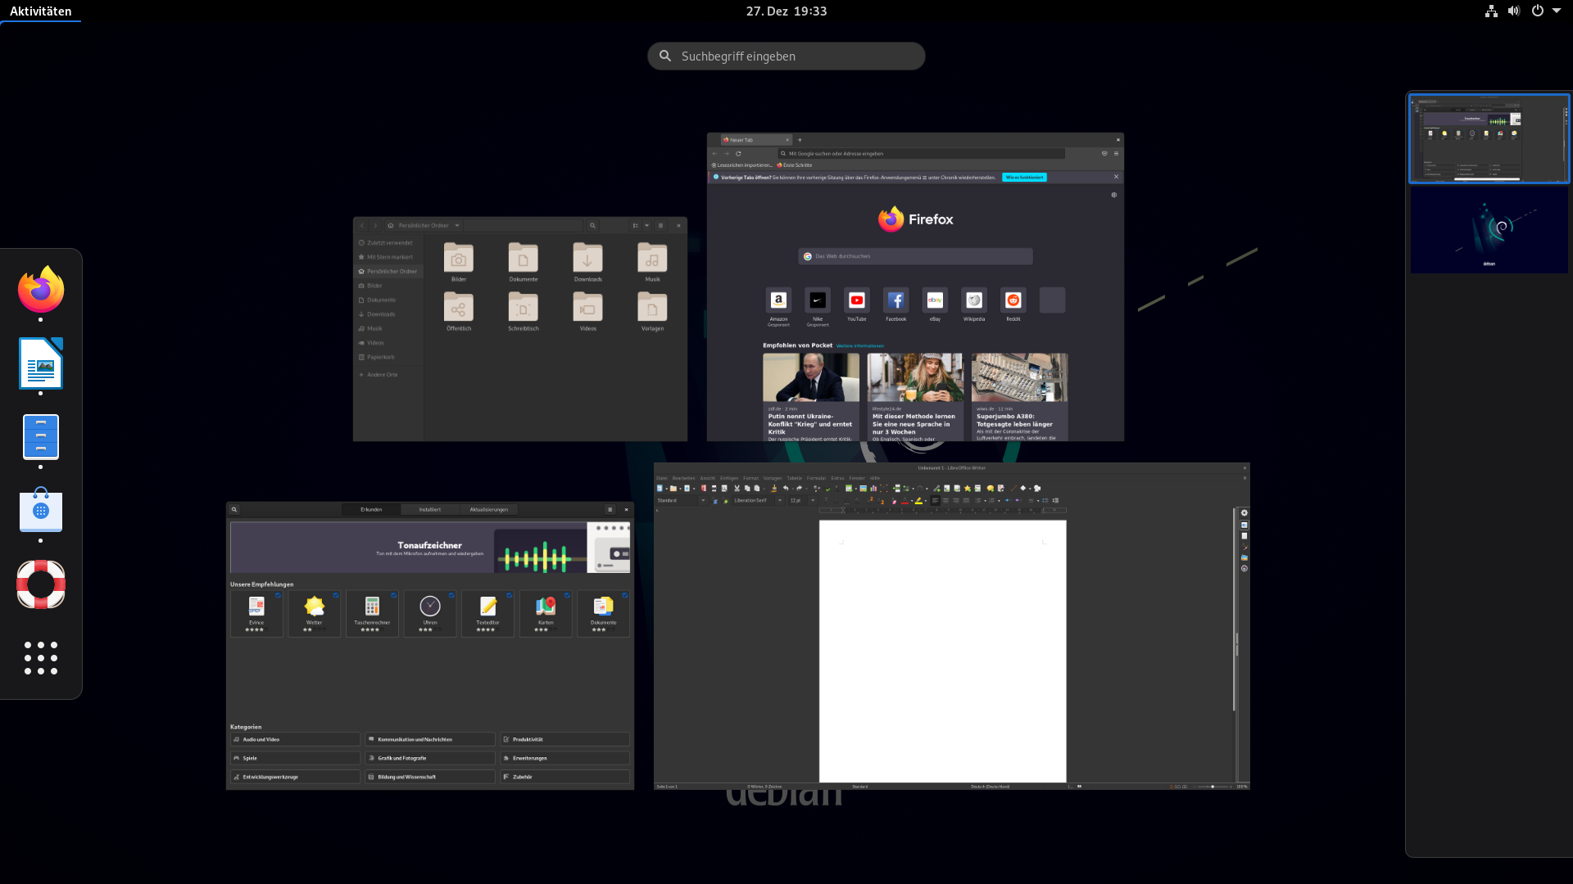Open the font size dropdown in Writer
This screenshot has height=884, width=1573.
click(812, 501)
